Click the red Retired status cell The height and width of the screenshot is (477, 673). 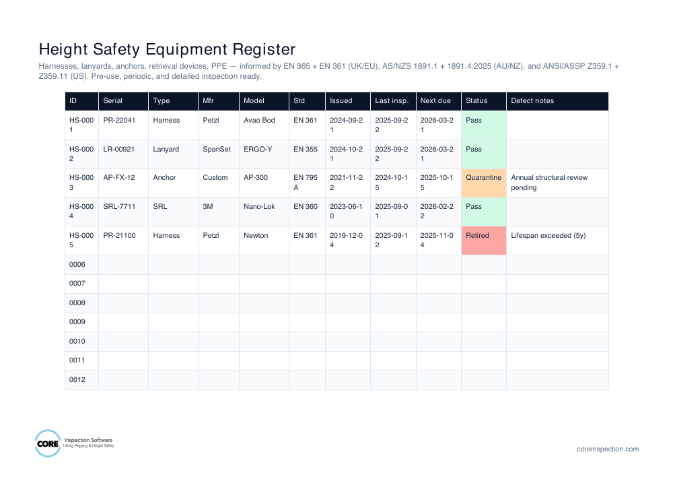[x=484, y=241]
